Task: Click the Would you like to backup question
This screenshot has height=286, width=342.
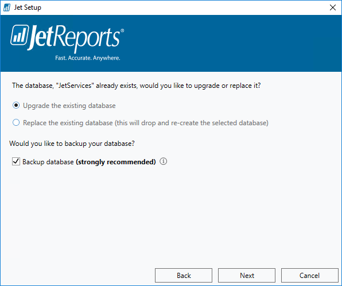Action: pyautogui.click(x=72, y=144)
